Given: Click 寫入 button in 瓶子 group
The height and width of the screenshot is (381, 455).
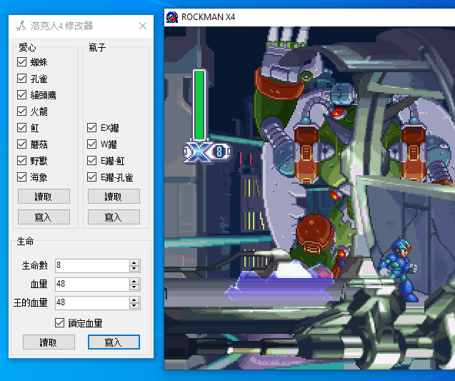Looking at the screenshot, I should click(x=114, y=217).
